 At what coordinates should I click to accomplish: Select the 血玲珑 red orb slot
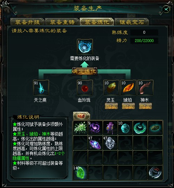(85, 88)
